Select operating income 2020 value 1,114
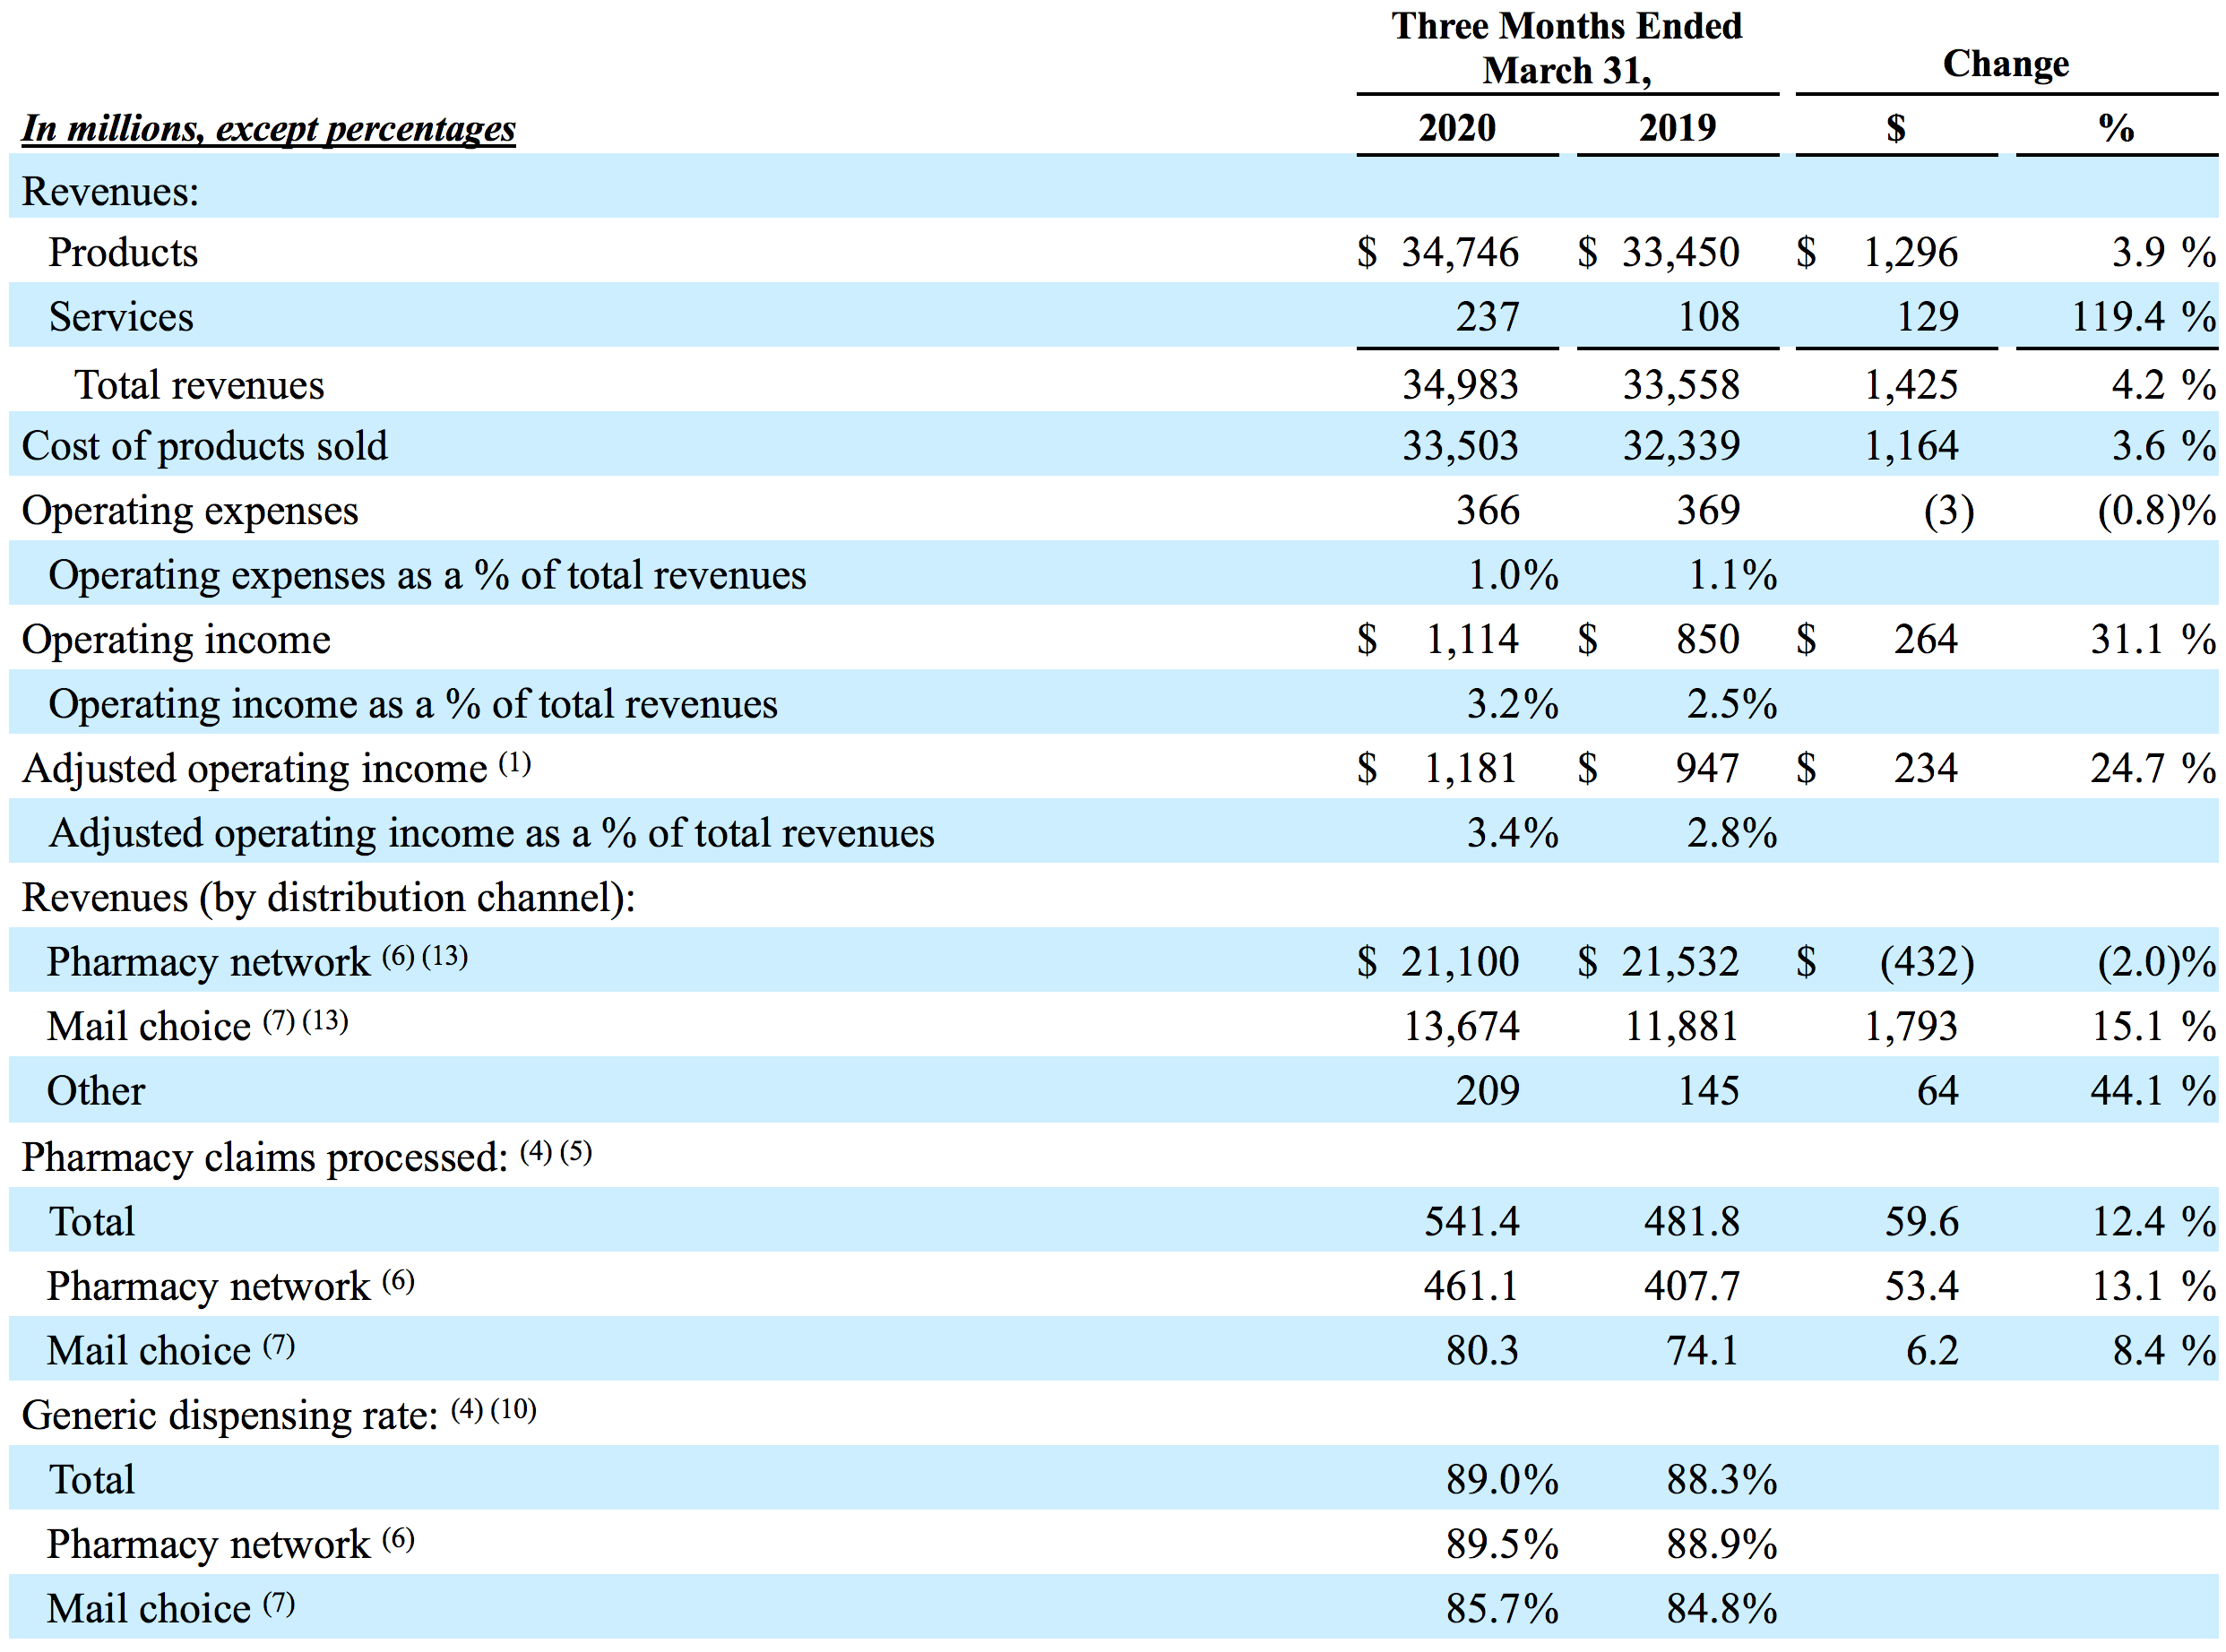The width and height of the screenshot is (2226, 1652). click(1471, 639)
